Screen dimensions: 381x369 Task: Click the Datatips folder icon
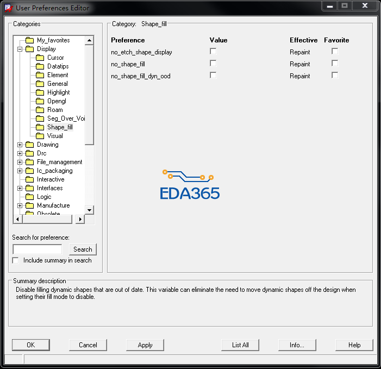tap(40, 66)
